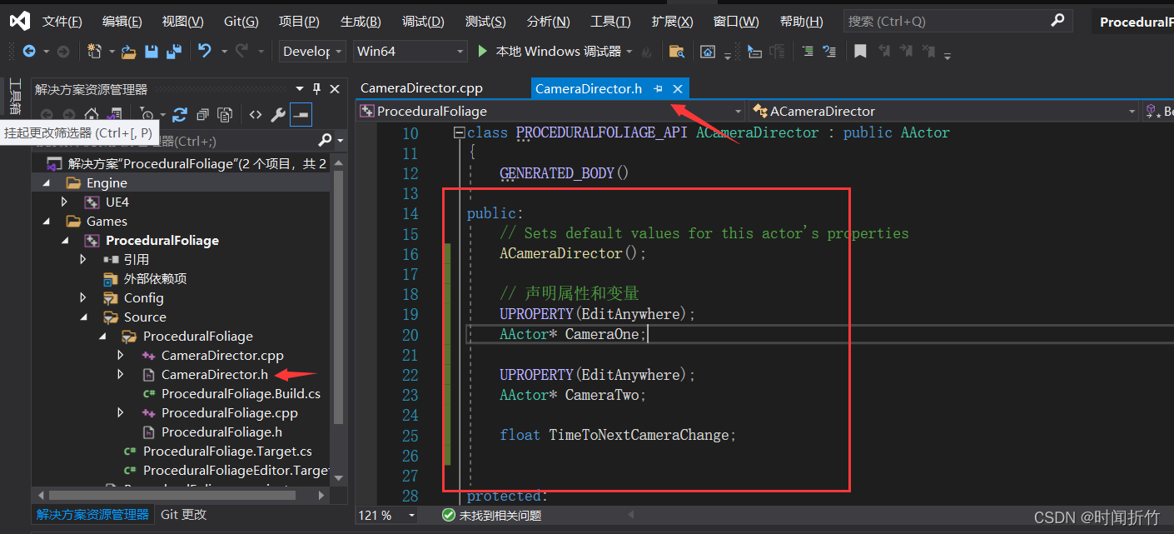This screenshot has width=1174, height=534.
Task: Collapse the Games folder node
Action: pyautogui.click(x=46, y=222)
